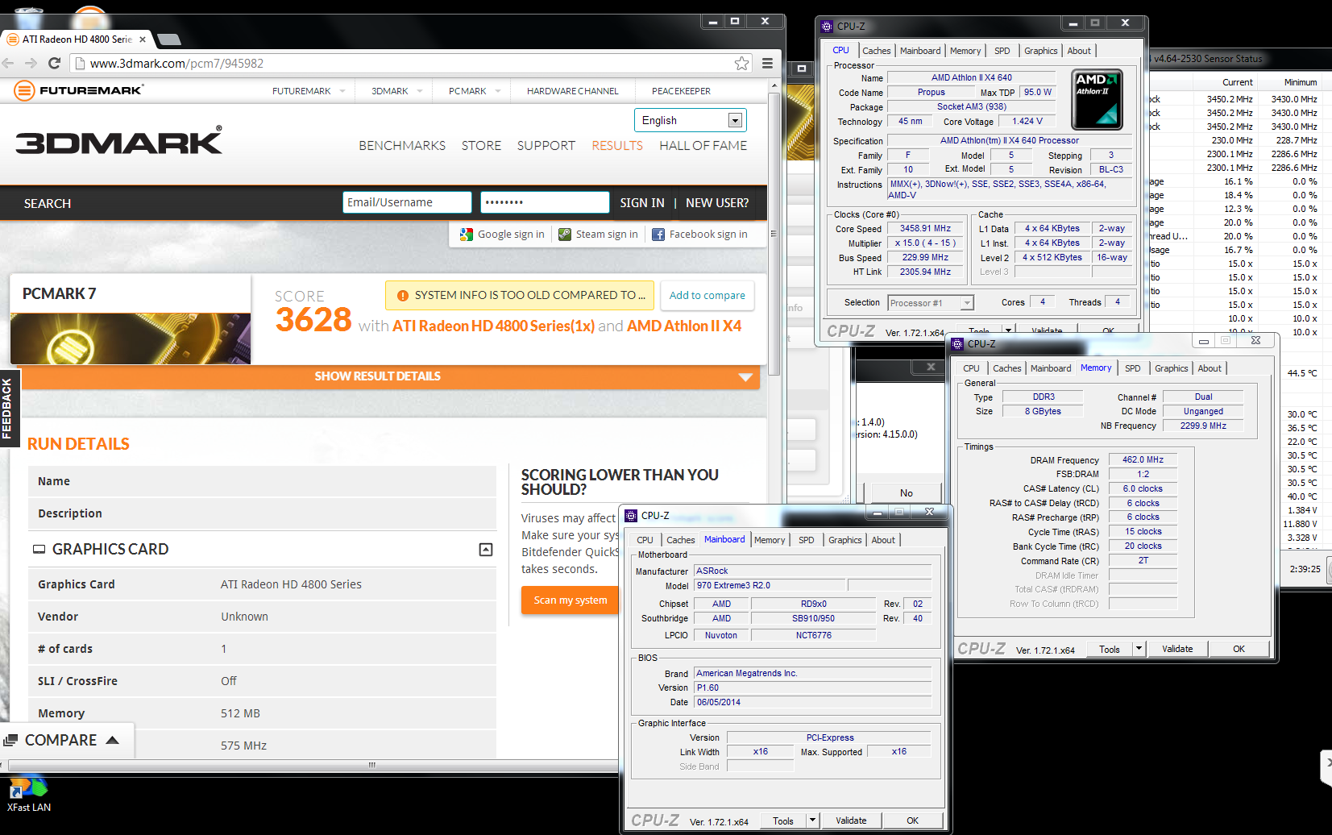Switch to About tab in Mainboard CPU-Z window
This screenshot has width=1332, height=835.
883,540
